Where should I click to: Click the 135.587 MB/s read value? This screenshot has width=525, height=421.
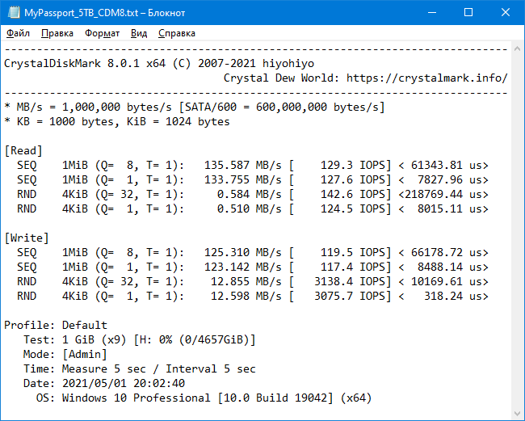pyautogui.click(x=243, y=165)
